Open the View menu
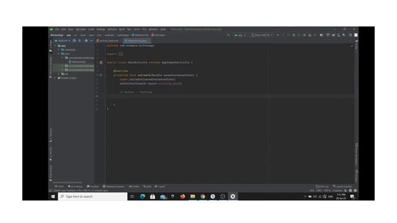This screenshot has width=397, height=223. [71, 29]
